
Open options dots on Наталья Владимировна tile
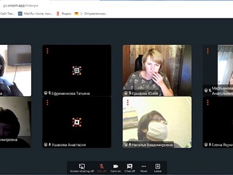pos(128,103)
